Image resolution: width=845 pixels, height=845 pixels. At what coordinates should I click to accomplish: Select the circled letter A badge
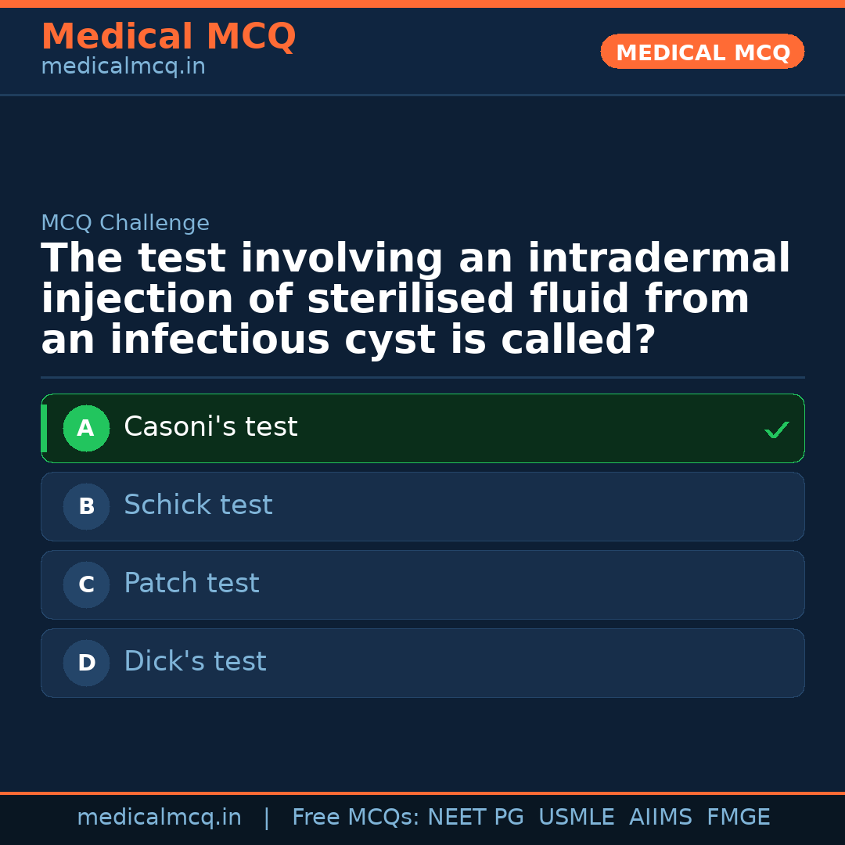coord(86,429)
